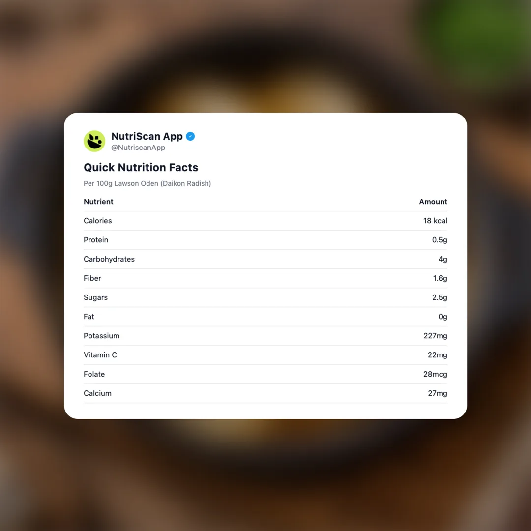Viewport: 531px width, 531px height.
Task: Click the Amount column header
Action: pyautogui.click(x=433, y=202)
